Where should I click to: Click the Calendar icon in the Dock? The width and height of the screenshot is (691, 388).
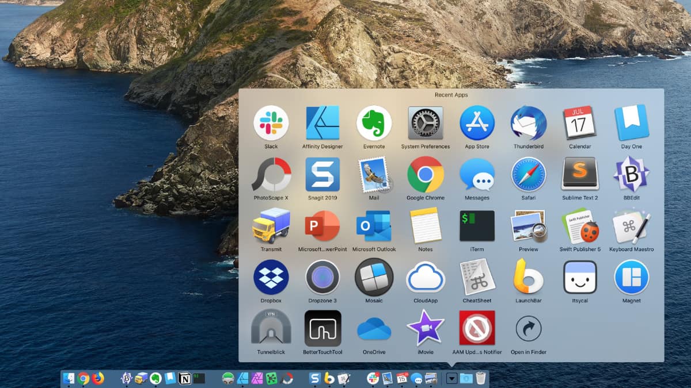[x=402, y=378]
